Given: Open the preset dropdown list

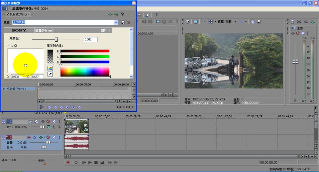Looking at the screenshot, I should 116,22.
